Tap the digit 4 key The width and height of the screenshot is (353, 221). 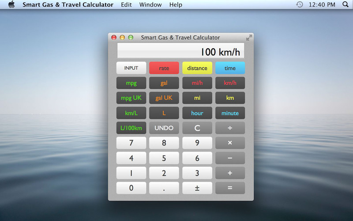[131, 158]
